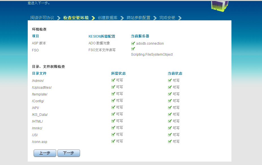Click the arrow after 完成安装 step
The height and width of the screenshot is (165, 262).
pyautogui.click(x=180, y=18)
